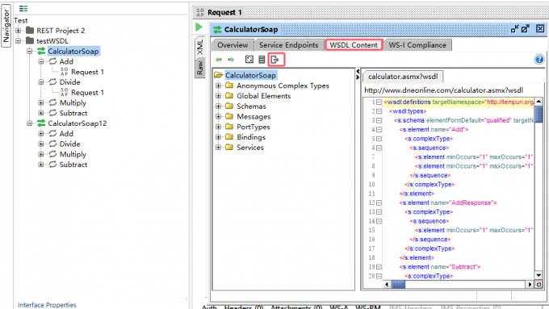Click the CalculatorSoap interface icon in title bar
The height and width of the screenshot is (309, 549).
217,30
